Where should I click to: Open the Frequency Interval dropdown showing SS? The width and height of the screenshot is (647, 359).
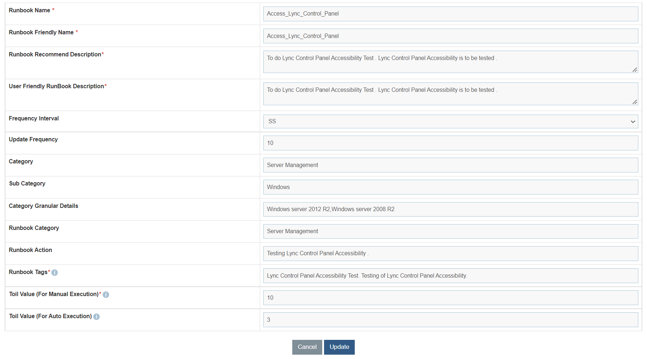click(450, 121)
